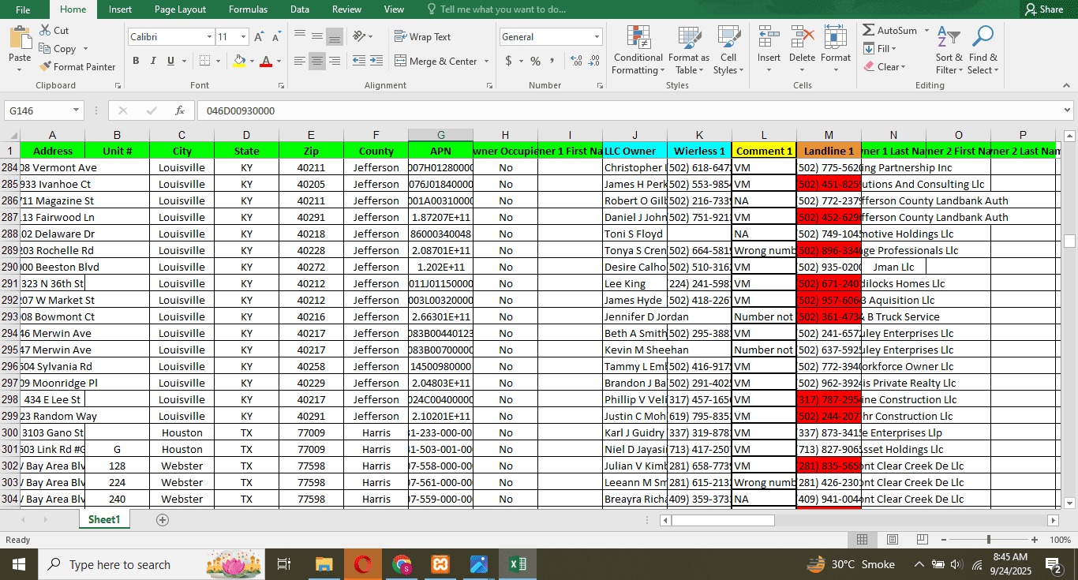Select the Sheet1 worksheet tab
This screenshot has height=580, width=1078.
click(104, 520)
